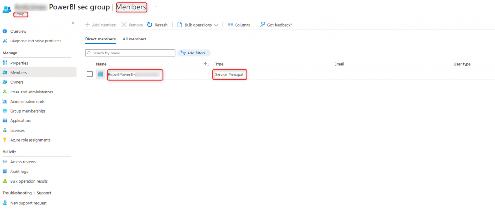Navigate to the Overview page

point(18,31)
